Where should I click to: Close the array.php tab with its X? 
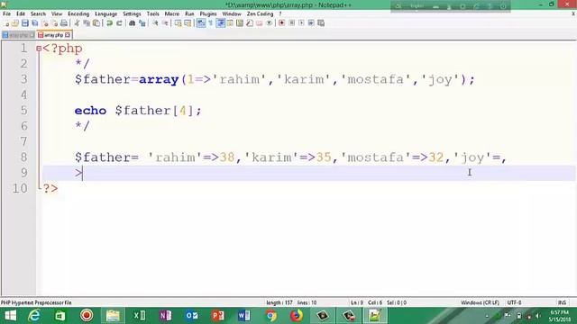(68, 35)
